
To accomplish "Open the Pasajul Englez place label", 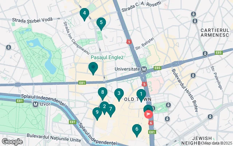I will tap(107, 58).
